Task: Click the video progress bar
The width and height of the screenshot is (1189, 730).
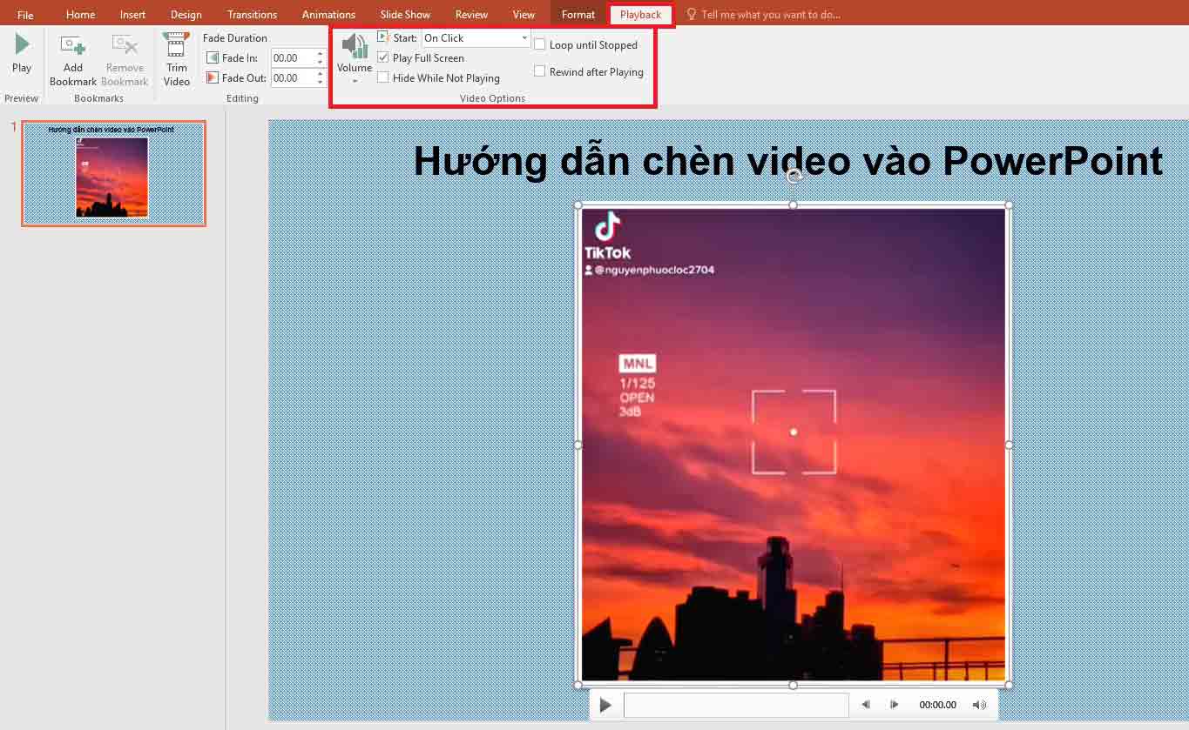Action: pyautogui.click(x=736, y=705)
